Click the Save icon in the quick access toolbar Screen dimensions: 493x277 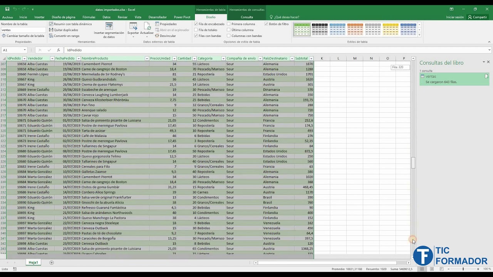(x=7, y=9)
